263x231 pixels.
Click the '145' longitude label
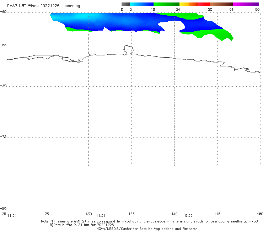coord(218,214)
